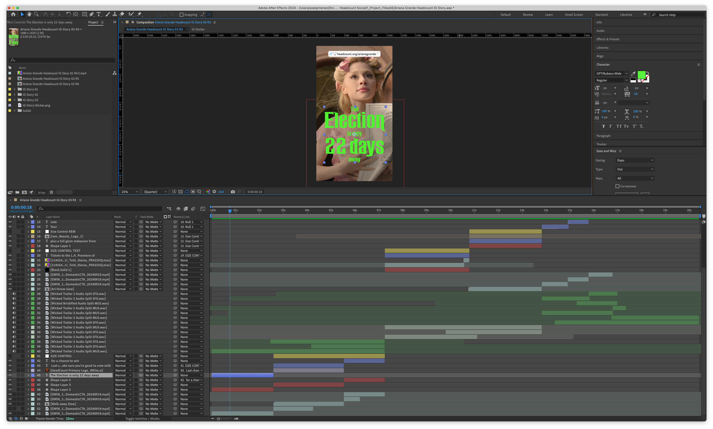This screenshot has height=429, width=713.
Task: Expand the Solids folder
Action: coord(14,111)
